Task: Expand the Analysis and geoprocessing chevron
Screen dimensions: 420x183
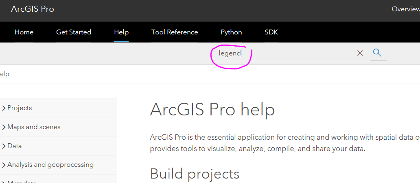Action: click(4, 165)
